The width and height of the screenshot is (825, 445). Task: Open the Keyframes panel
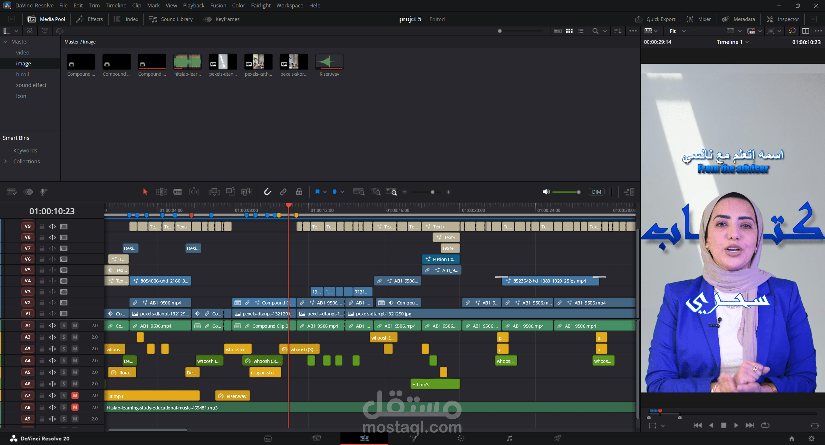pos(221,19)
